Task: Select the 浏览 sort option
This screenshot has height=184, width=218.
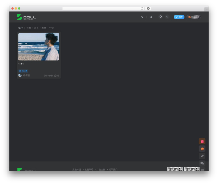Action: [x=36, y=28]
